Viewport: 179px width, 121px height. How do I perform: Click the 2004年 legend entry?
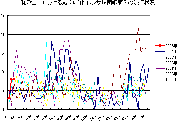click(x=166, y=51)
